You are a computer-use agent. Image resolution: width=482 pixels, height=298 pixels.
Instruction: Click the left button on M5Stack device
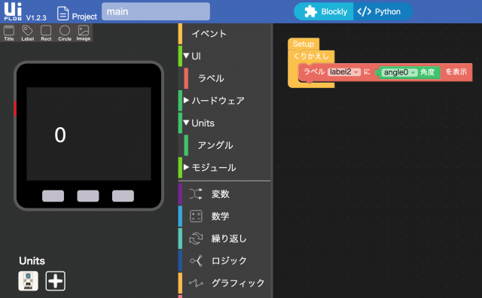click(x=53, y=196)
